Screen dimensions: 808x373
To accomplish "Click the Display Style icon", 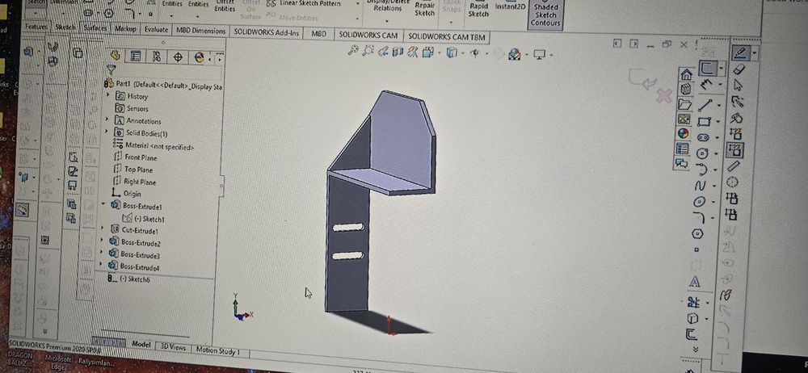I will coord(452,52).
